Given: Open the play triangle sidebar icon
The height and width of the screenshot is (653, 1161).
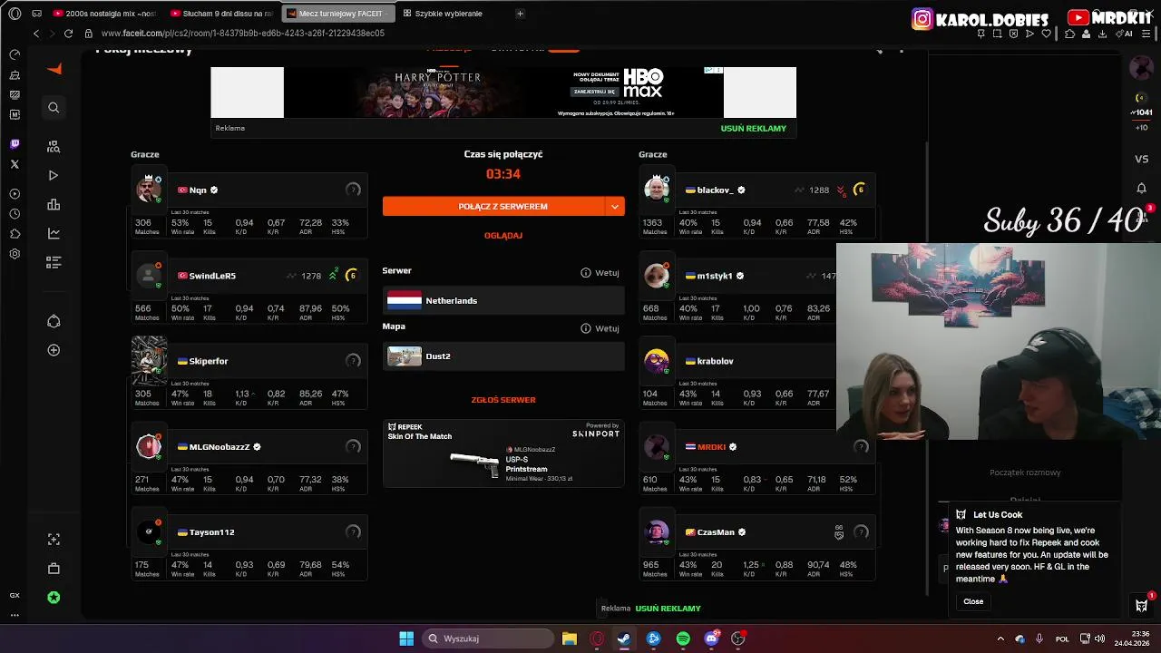Looking at the screenshot, I should click(54, 175).
